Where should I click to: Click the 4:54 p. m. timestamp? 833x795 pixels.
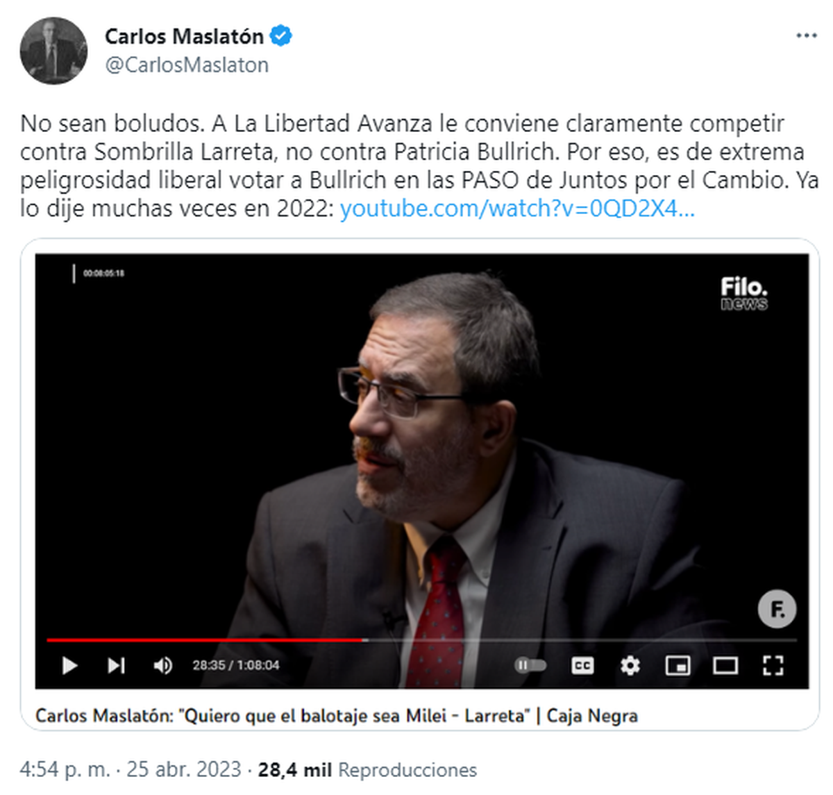coord(65,770)
